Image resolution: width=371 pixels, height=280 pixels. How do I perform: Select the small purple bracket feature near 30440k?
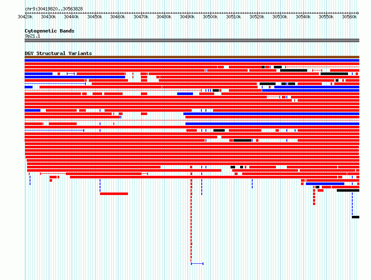pos(70,74)
